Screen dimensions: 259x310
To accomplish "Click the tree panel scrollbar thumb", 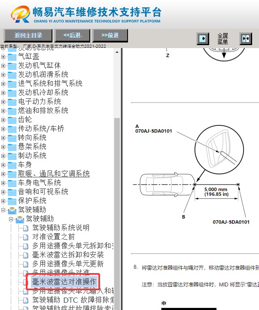I will tap(117, 213).
